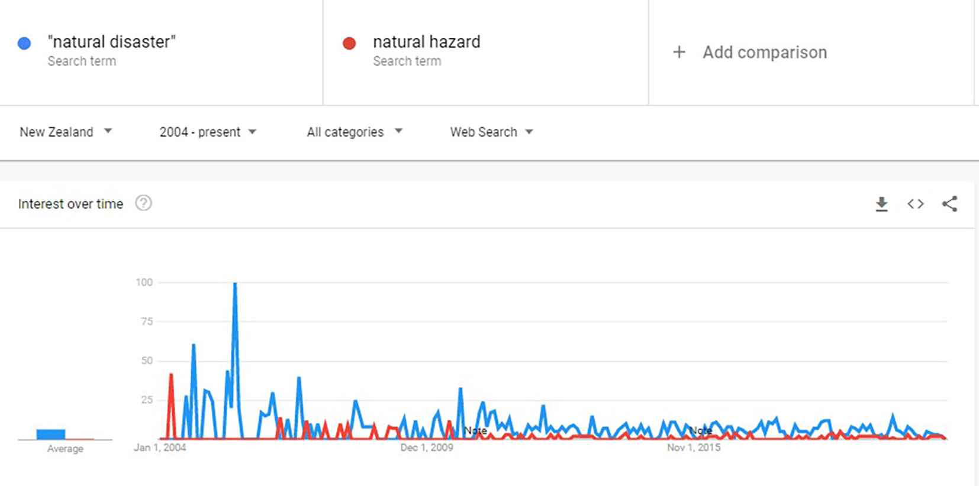This screenshot has width=979, height=486.
Task: Open the Note marker near Dec 2009
Action: (x=475, y=430)
